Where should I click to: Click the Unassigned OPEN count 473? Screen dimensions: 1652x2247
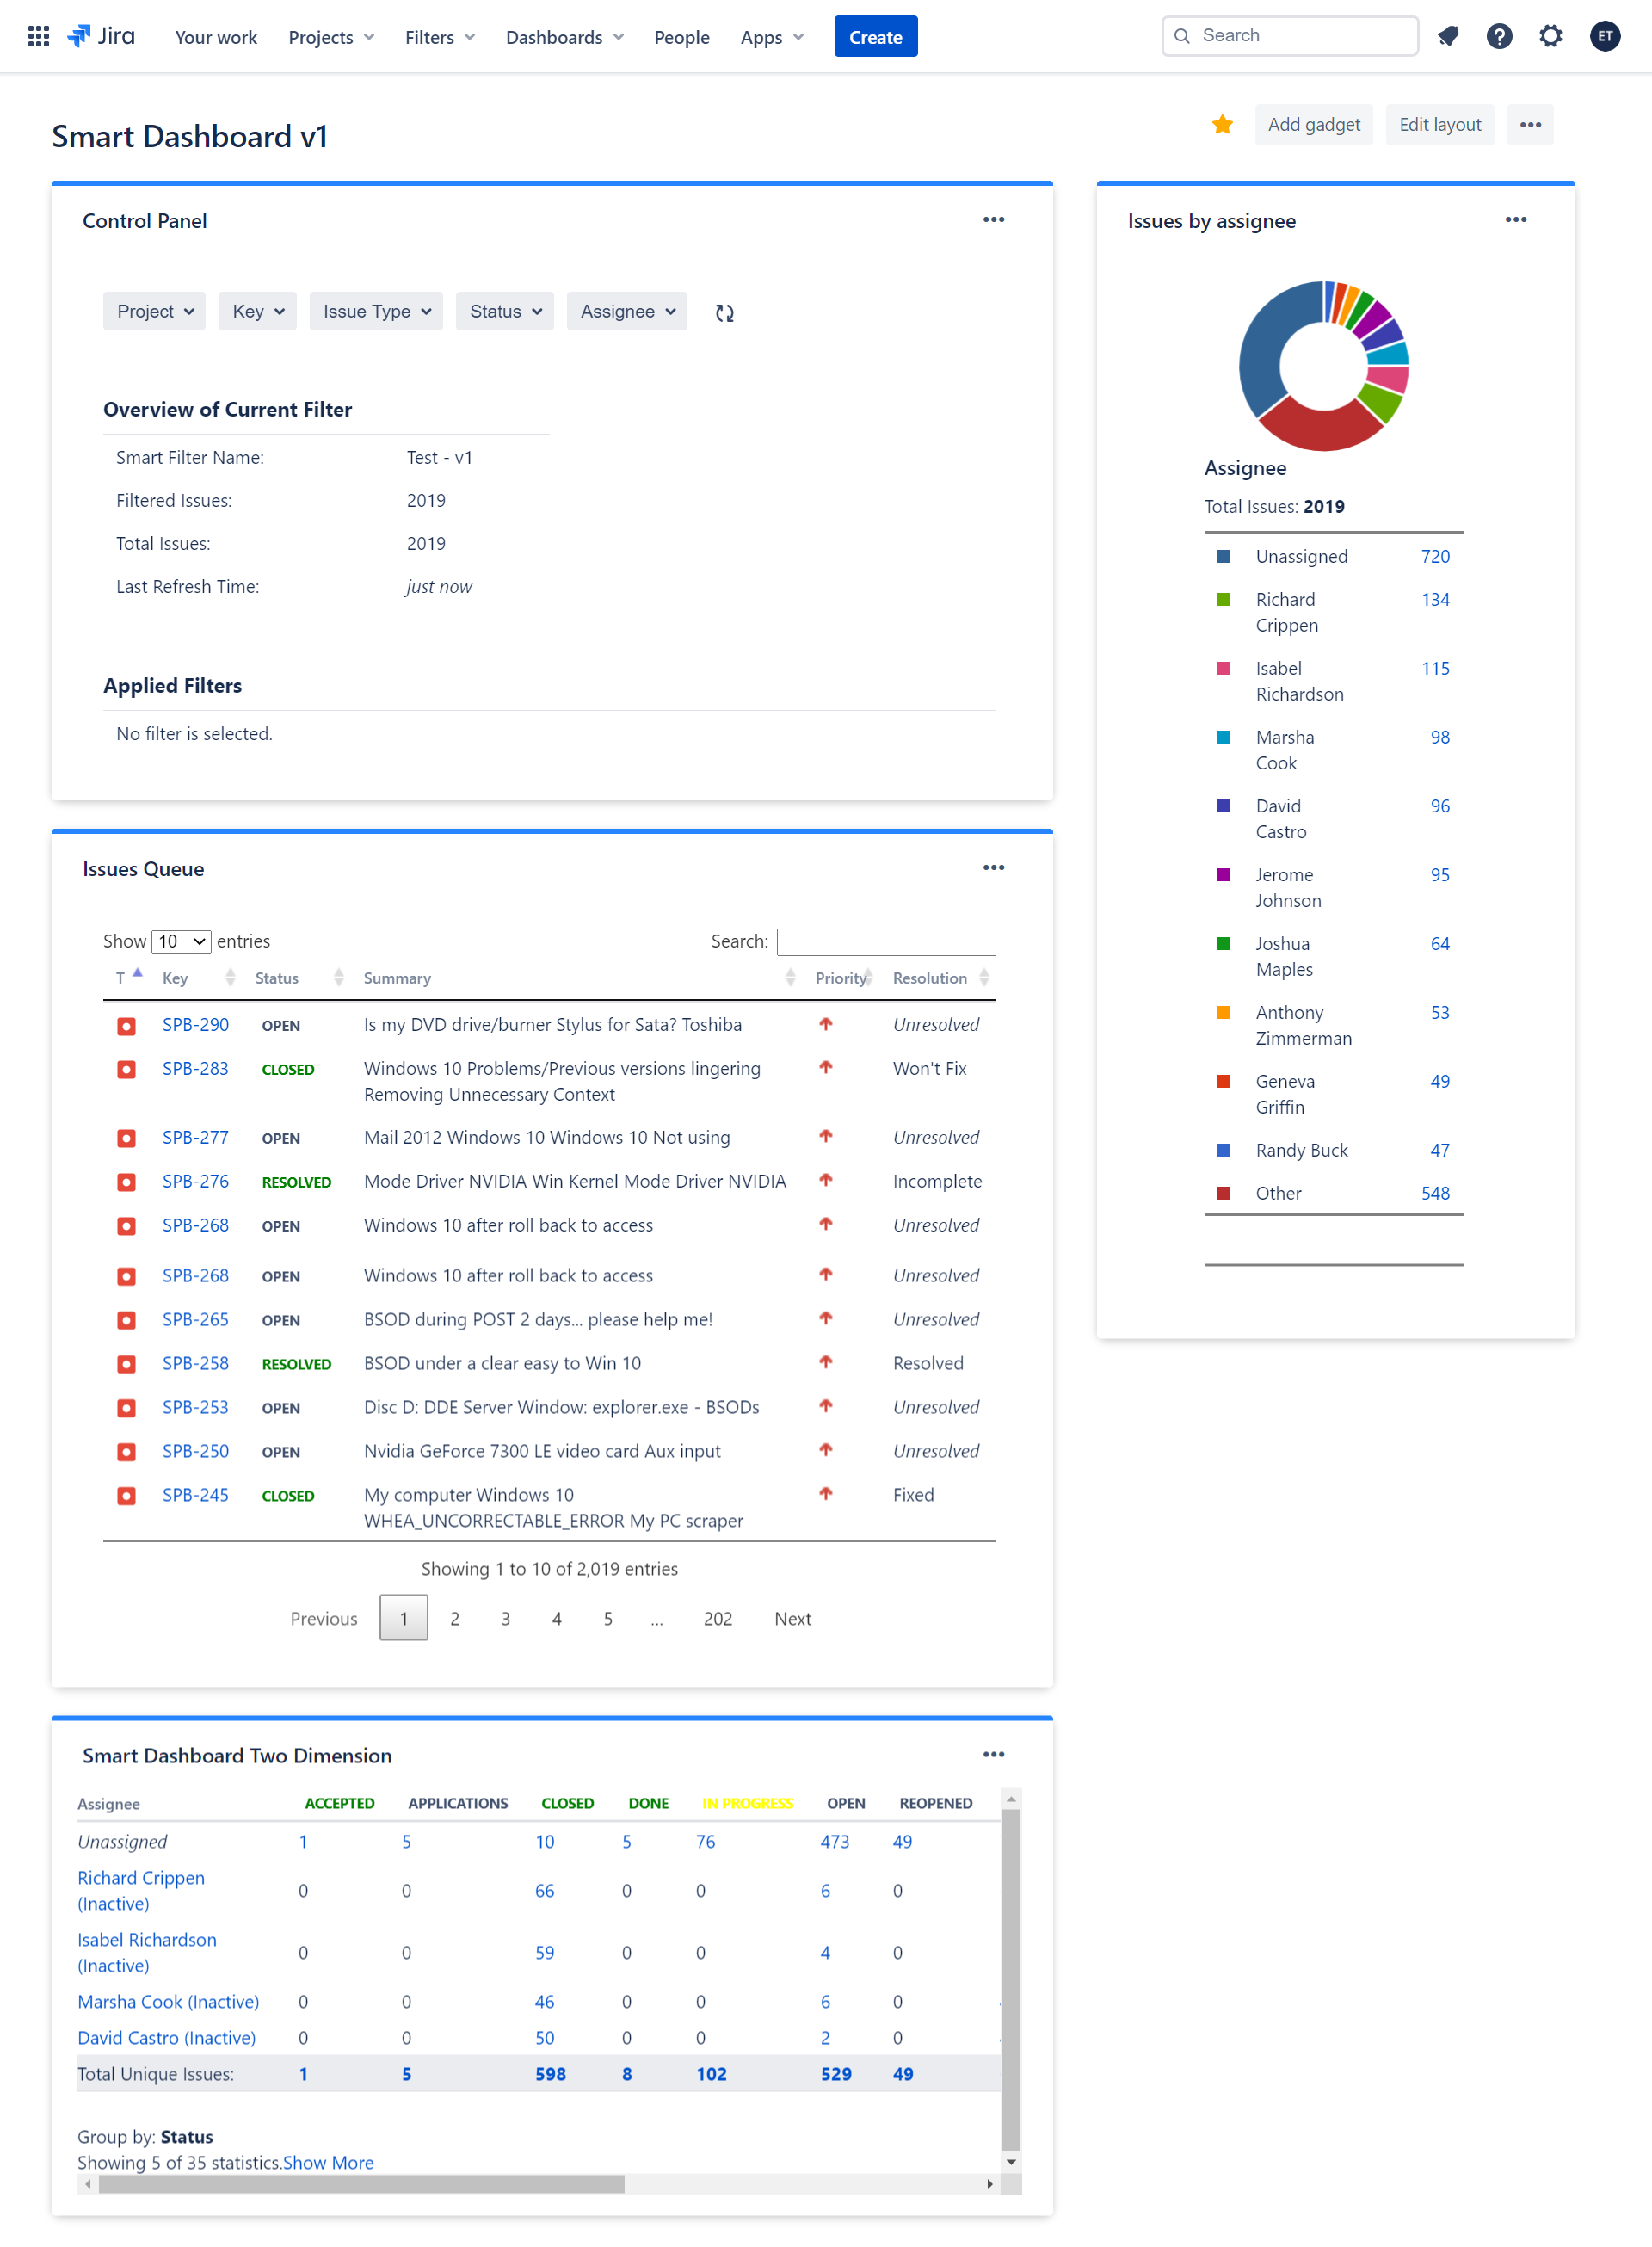(x=834, y=1841)
